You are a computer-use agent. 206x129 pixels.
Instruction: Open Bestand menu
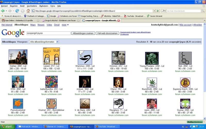(4, 6)
